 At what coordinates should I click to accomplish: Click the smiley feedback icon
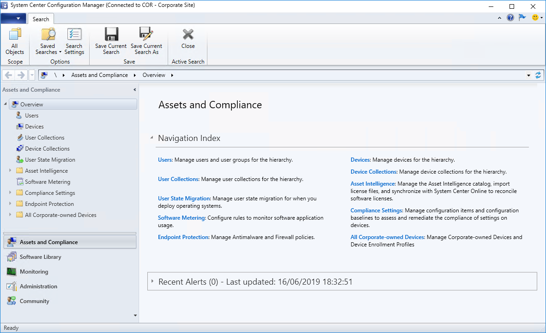tap(535, 18)
